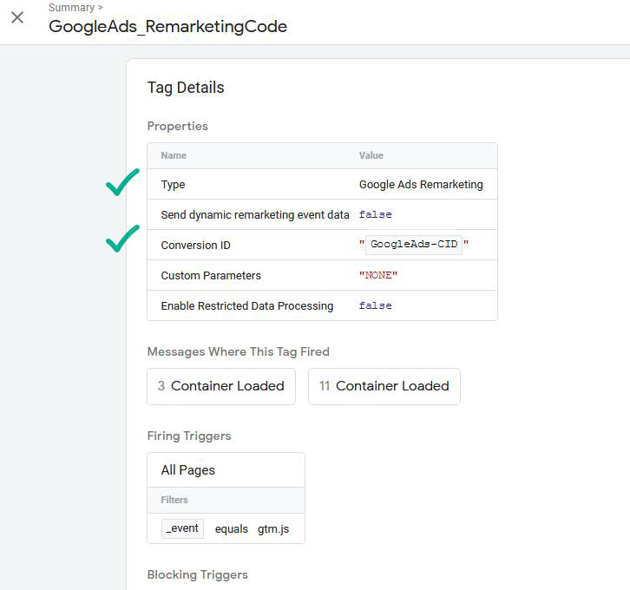Image resolution: width=630 pixels, height=590 pixels.
Task: Close the tag details panel
Action: (x=17, y=17)
